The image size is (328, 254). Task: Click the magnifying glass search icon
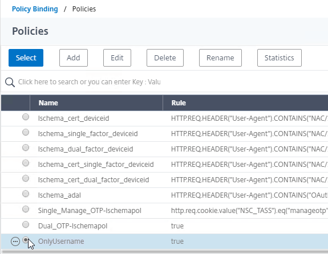coord(10,82)
